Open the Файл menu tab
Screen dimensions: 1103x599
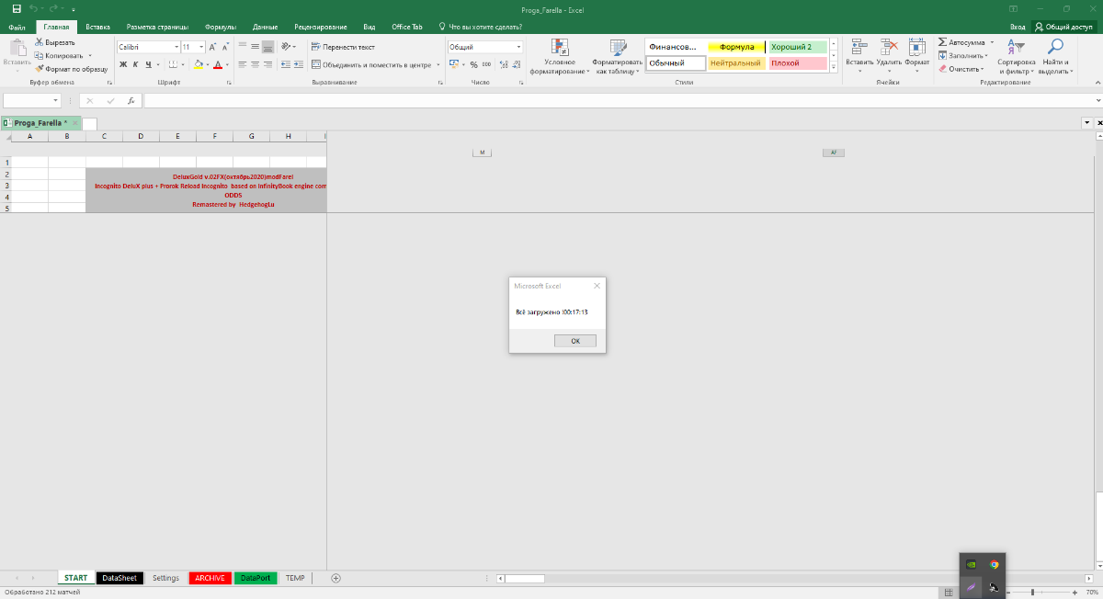pos(17,27)
